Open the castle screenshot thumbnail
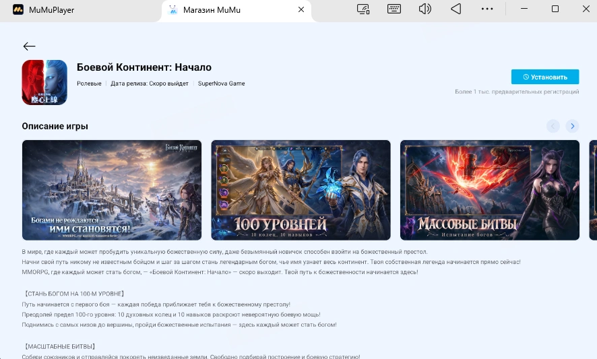 pos(112,190)
